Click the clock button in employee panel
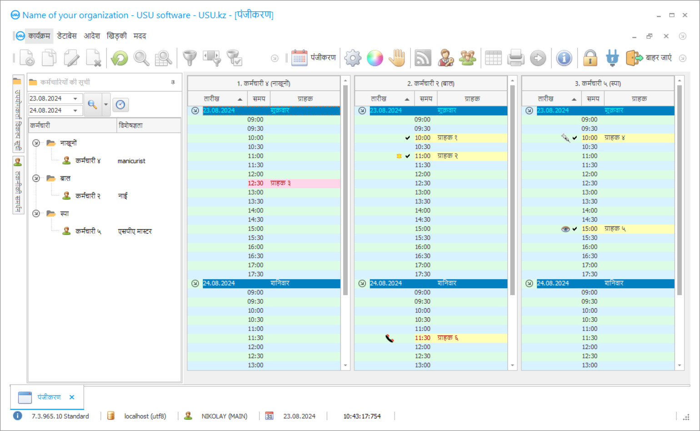Screen dimensions: 700x431 coord(120,105)
